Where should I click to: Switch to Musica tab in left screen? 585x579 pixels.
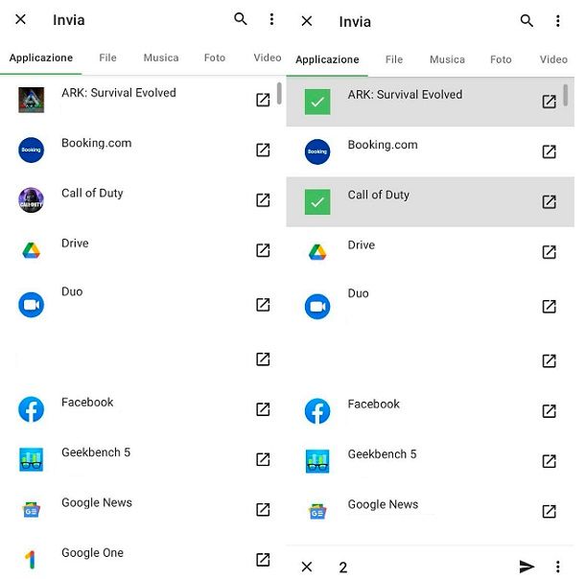tap(161, 58)
